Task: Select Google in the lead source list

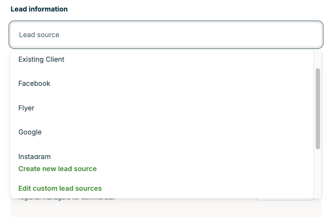Action: [x=30, y=132]
